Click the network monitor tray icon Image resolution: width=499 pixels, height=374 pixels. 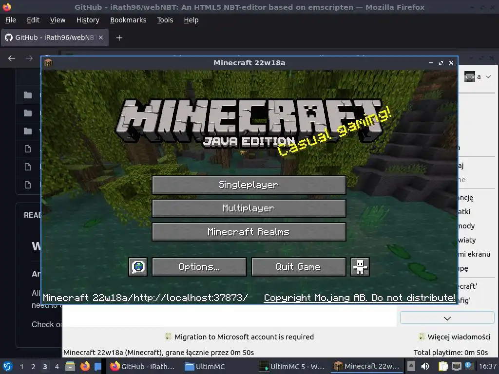pyautogui.click(x=457, y=366)
